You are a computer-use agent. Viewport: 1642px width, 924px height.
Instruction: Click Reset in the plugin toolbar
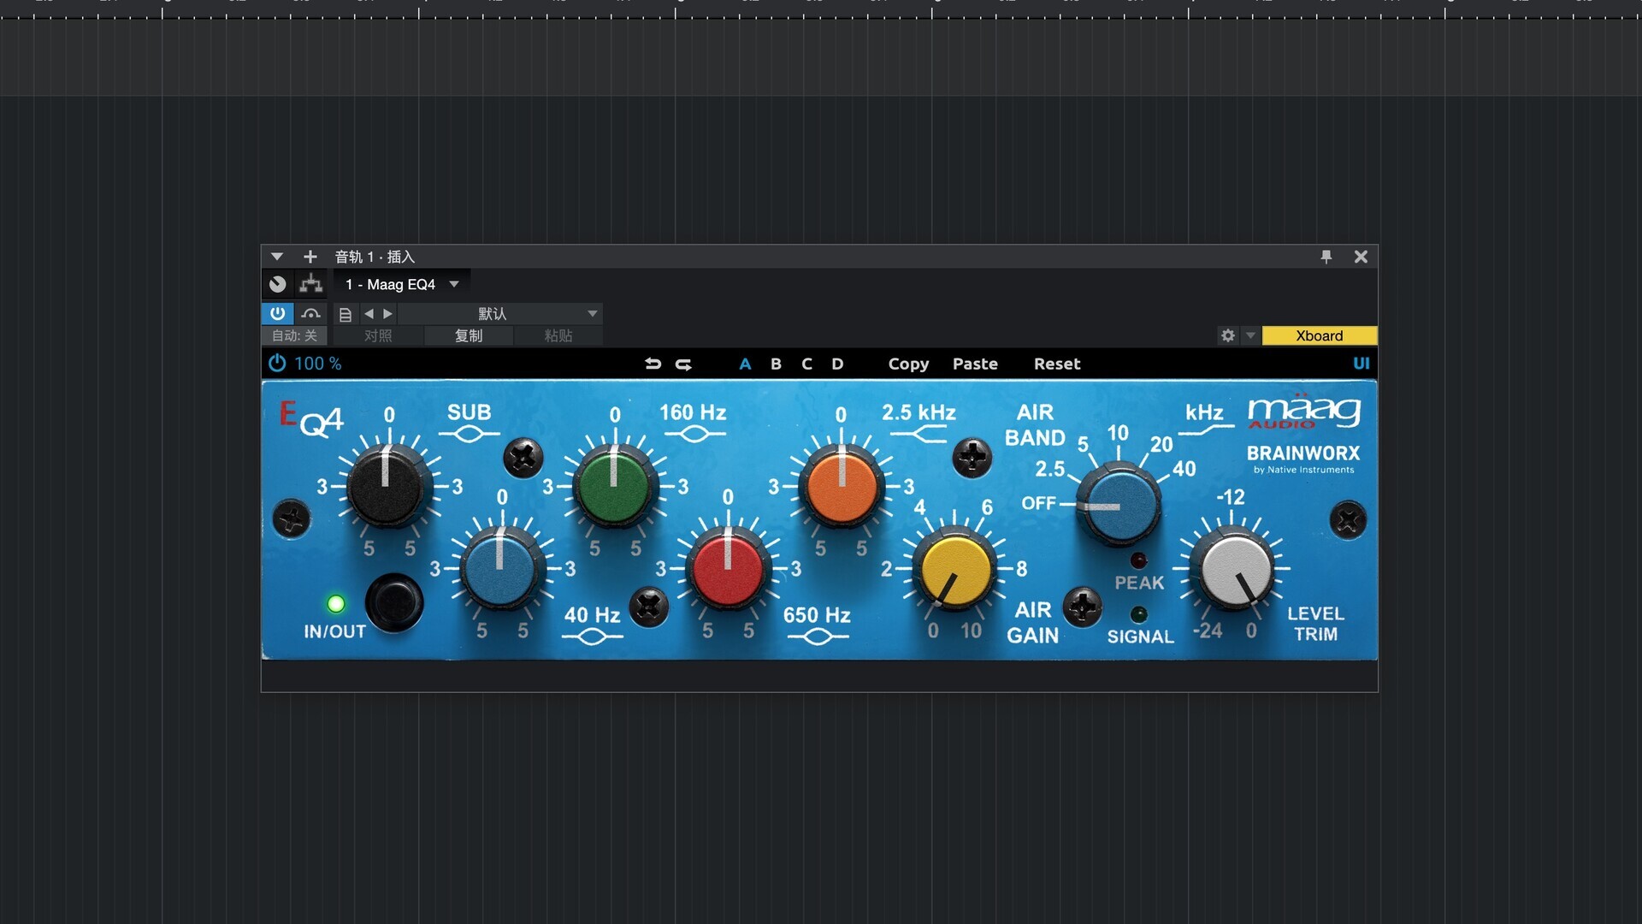coord(1057,364)
